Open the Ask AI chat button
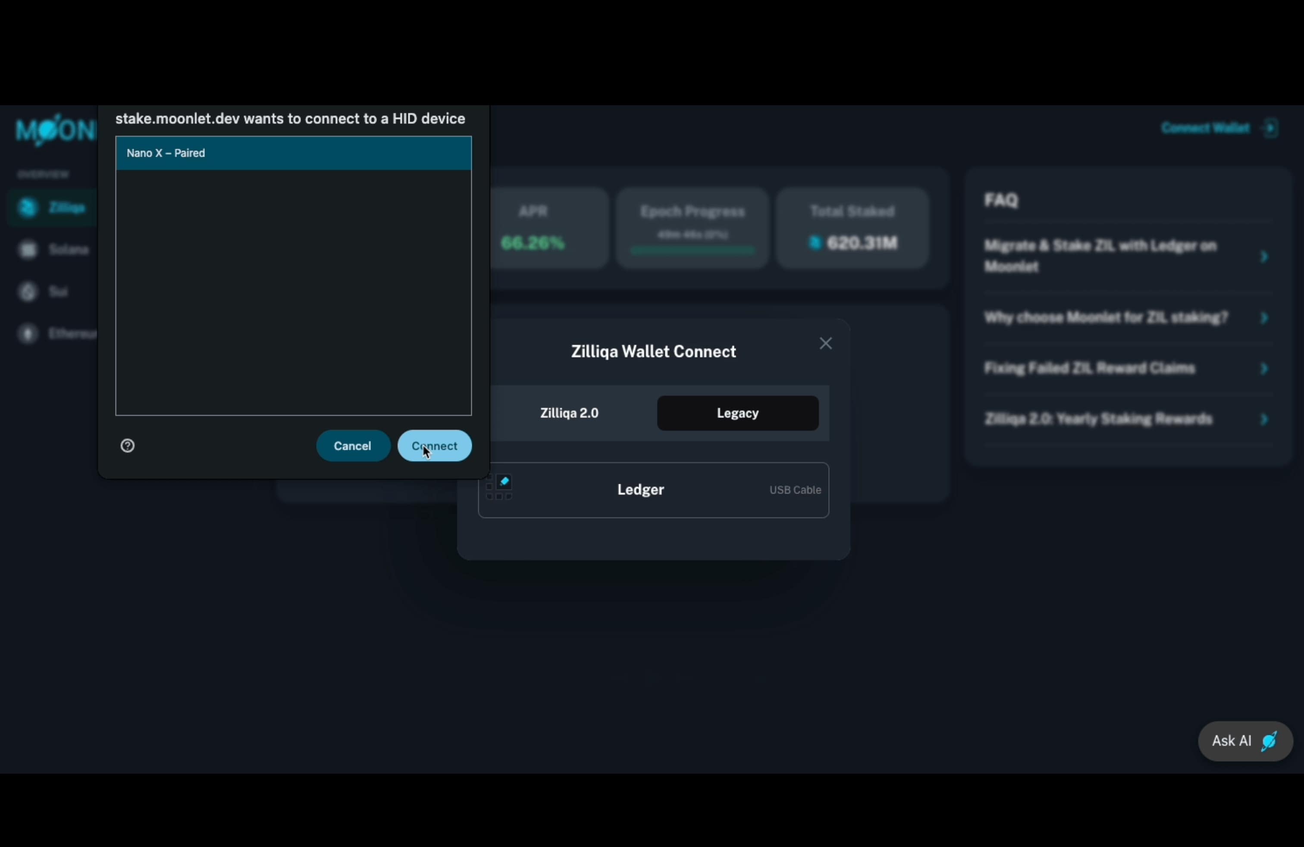Viewport: 1304px width, 847px height. [x=1245, y=741]
